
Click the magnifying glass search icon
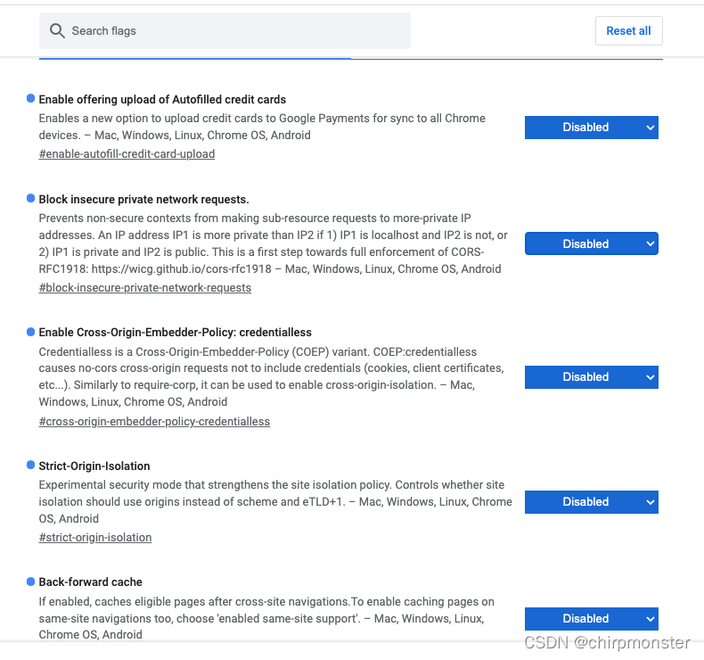(57, 31)
